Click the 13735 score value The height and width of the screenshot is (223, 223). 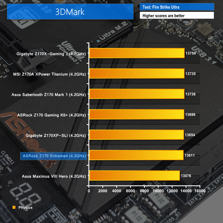(x=191, y=74)
